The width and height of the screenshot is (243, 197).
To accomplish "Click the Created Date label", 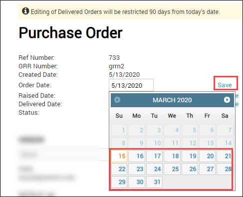I will click(x=38, y=75).
